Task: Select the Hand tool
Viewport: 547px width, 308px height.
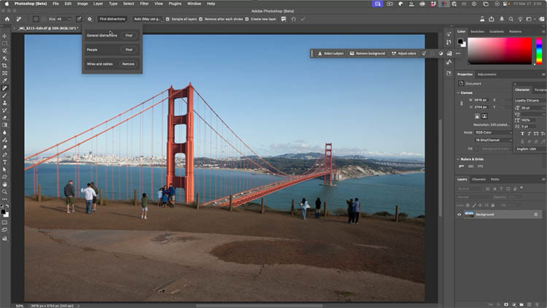Action: click(x=4, y=184)
